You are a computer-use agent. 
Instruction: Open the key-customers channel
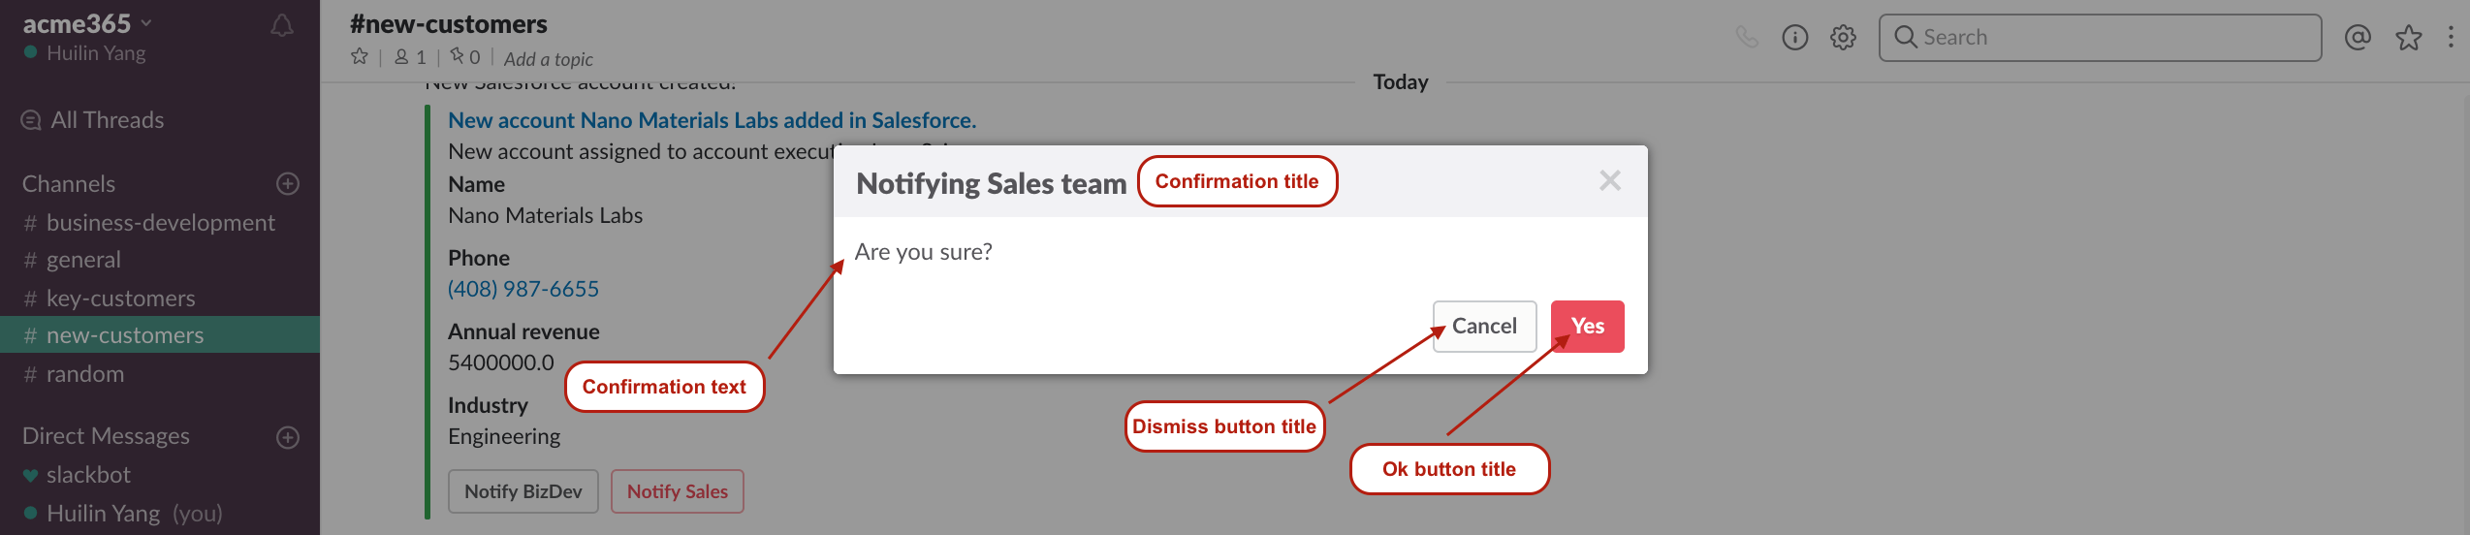click(160, 299)
